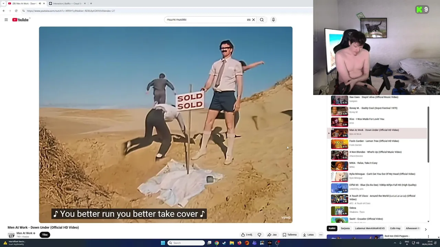Open site information icon in address bar

tap(23, 11)
